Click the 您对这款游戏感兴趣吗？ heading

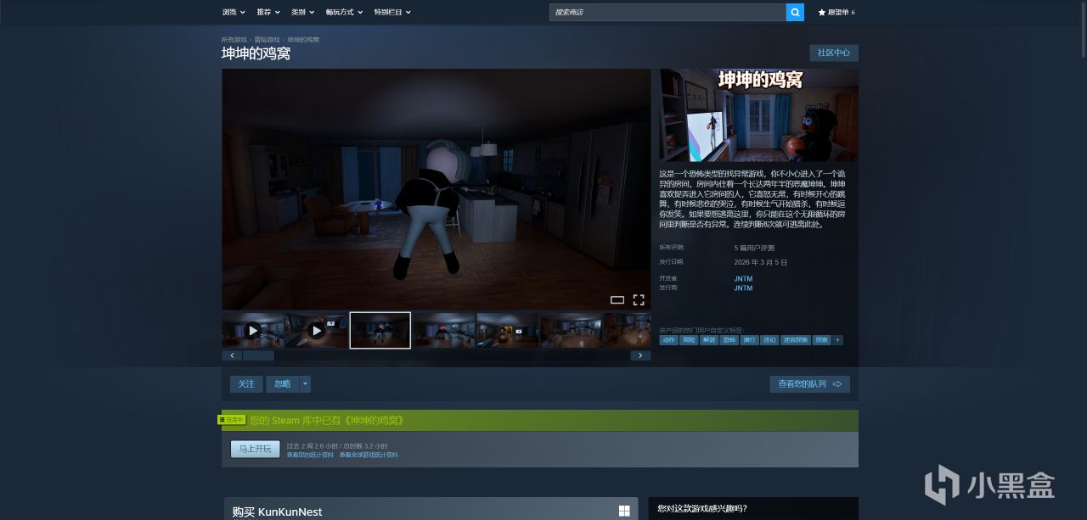pyautogui.click(x=702, y=509)
